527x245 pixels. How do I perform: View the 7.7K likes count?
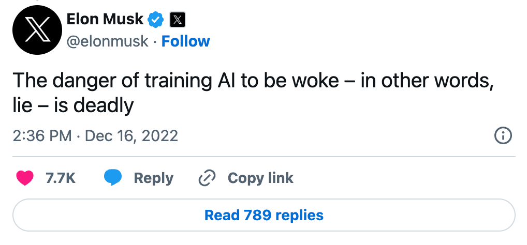[61, 178]
